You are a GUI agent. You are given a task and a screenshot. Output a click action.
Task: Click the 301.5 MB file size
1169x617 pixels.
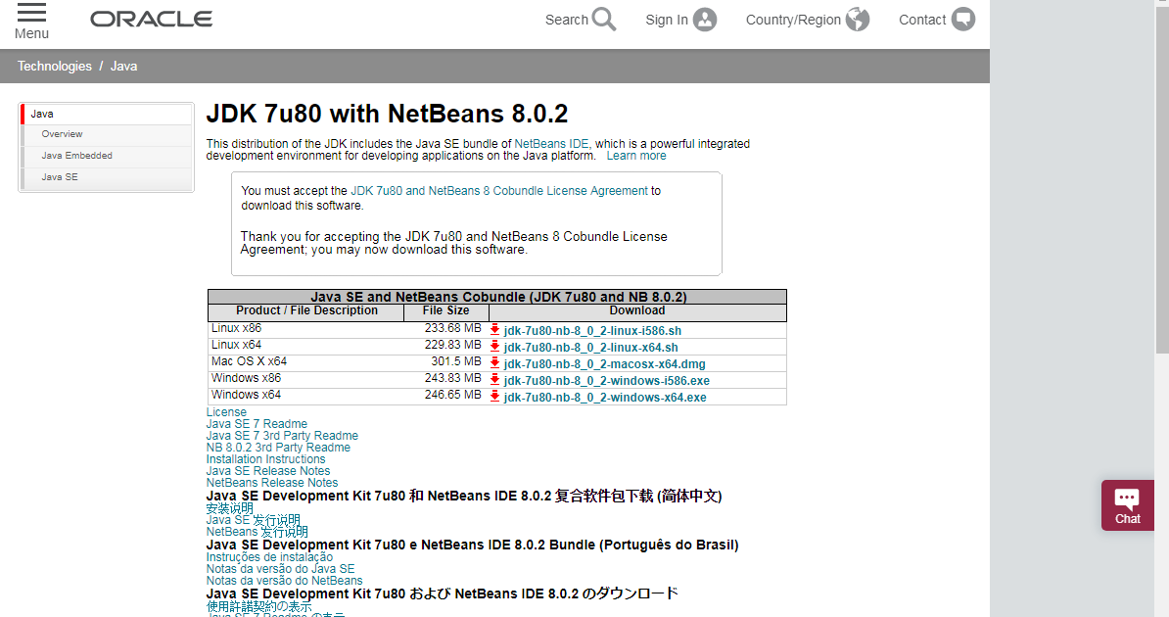pyautogui.click(x=456, y=361)
